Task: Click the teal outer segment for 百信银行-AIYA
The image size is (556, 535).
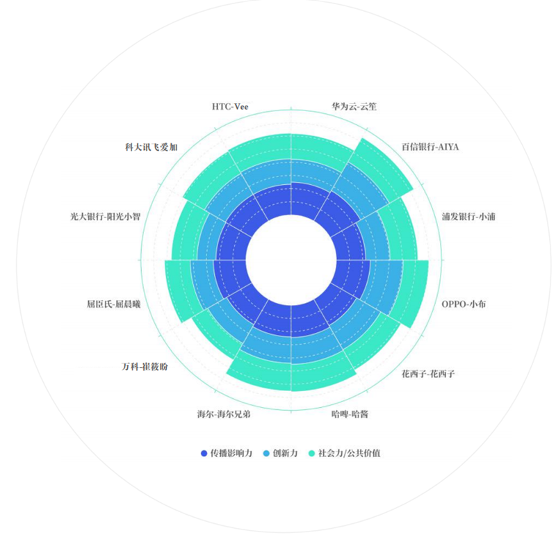Action: click(382, 169)
